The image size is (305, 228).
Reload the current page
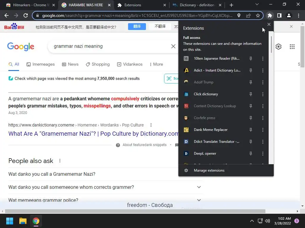point(26,15)
